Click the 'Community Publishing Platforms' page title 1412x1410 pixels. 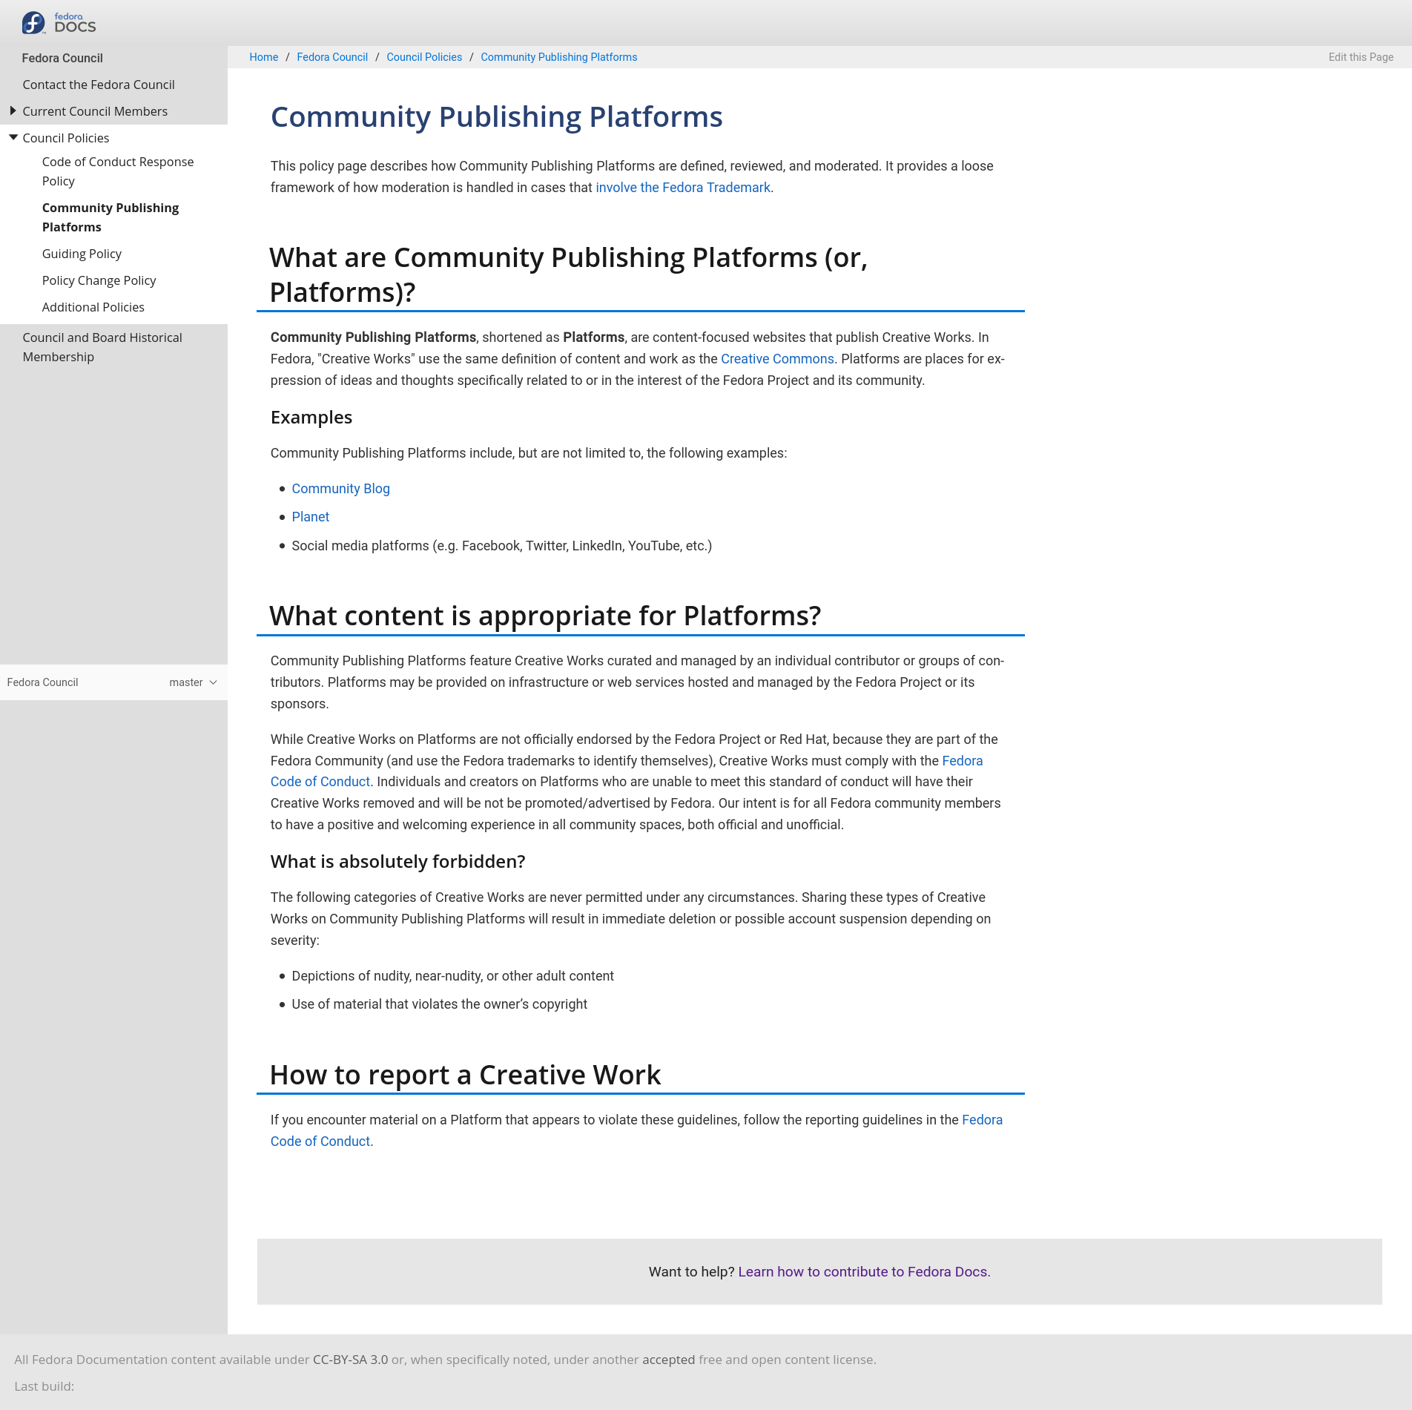click(496, 117)
